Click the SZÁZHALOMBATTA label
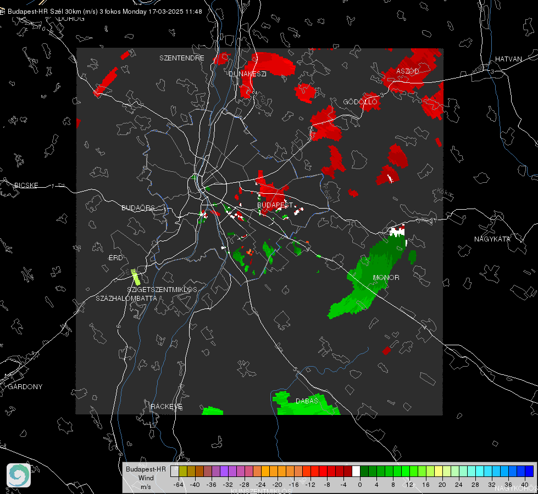Screen dimensions: 538x494 coord(126,298)
